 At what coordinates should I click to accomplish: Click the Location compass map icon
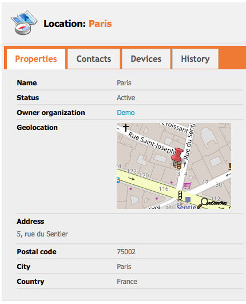tap(24, 23)
